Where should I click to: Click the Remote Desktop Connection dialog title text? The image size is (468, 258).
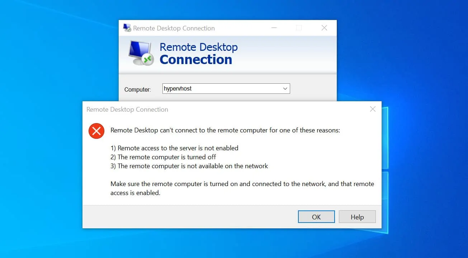(127, 109)
